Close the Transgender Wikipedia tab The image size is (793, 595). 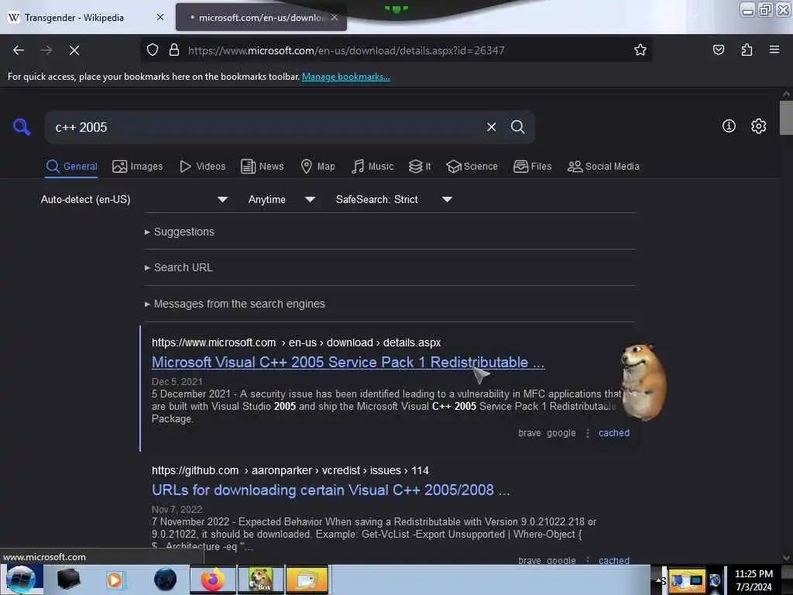[160, 17]
